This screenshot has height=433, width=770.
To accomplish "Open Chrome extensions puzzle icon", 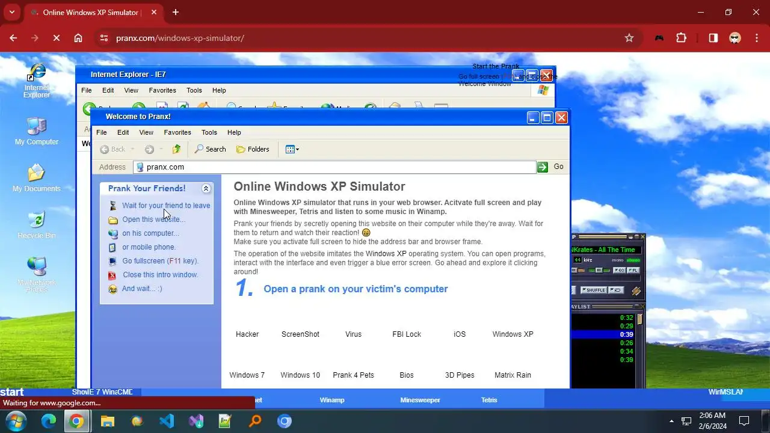I will coord(682,38).
